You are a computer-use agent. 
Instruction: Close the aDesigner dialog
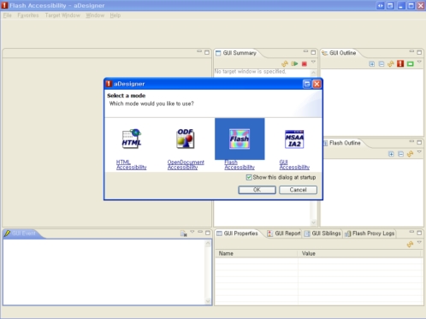[x=317, y=84]
